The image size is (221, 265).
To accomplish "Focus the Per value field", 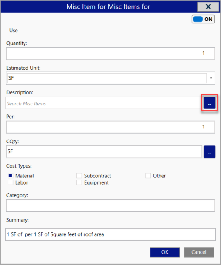I will pos(110,127).
